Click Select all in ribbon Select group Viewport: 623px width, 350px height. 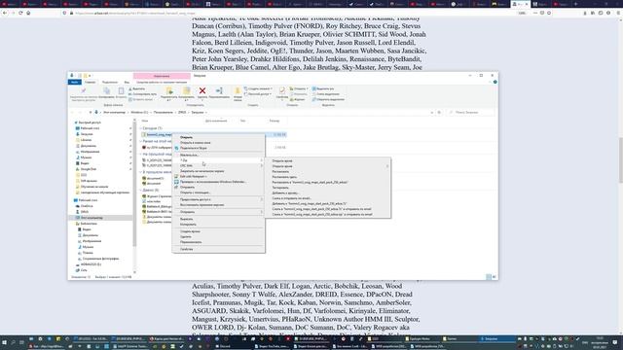[323, 88]
